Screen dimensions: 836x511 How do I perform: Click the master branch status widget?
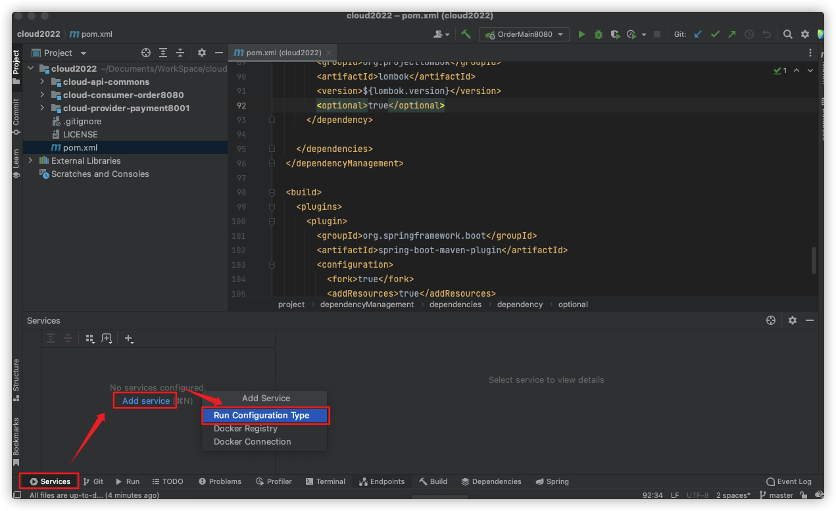[776, 495]
